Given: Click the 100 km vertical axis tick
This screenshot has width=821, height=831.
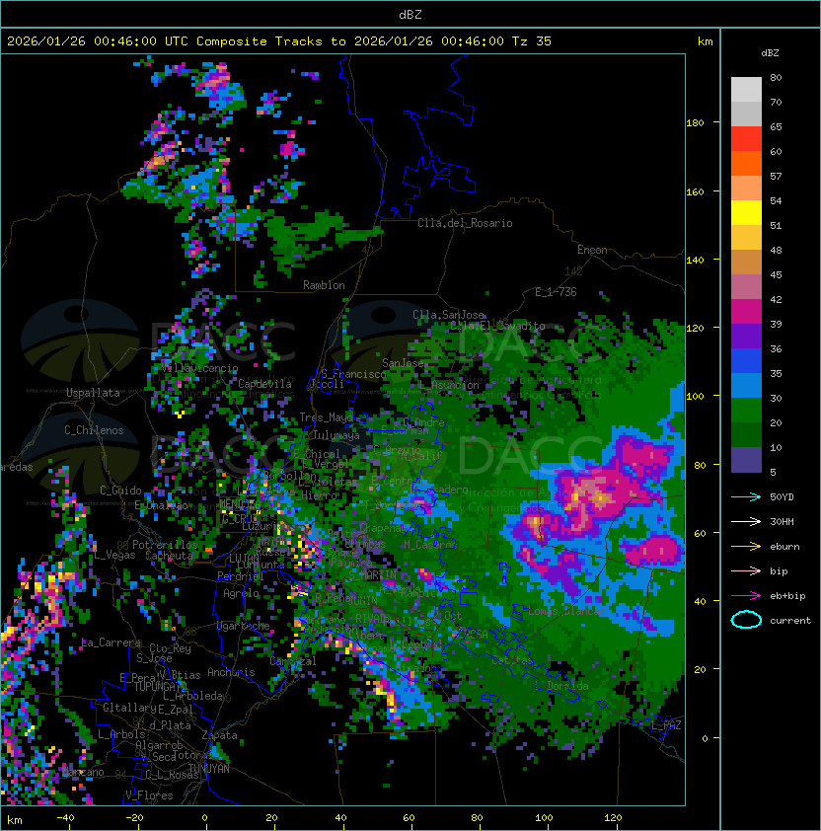Looking at the screenshot, I should [x=695, y=397].
